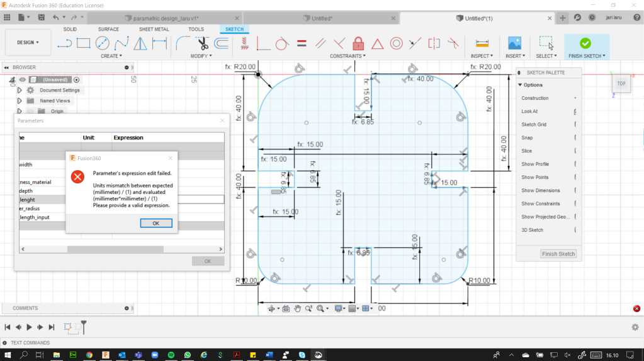Image resolution: width=644 pixels, height=361 pixels.
Task: Select the Fillet tool in Modify
Action: point(182,43)
